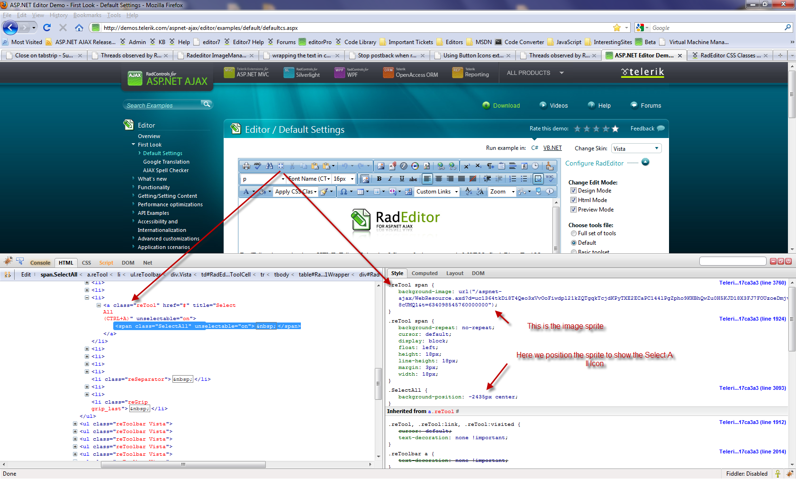Click the Superscript icon
The width and height of the screenshot is (796, 479).
pyautogui.click(x=467, y=166)
